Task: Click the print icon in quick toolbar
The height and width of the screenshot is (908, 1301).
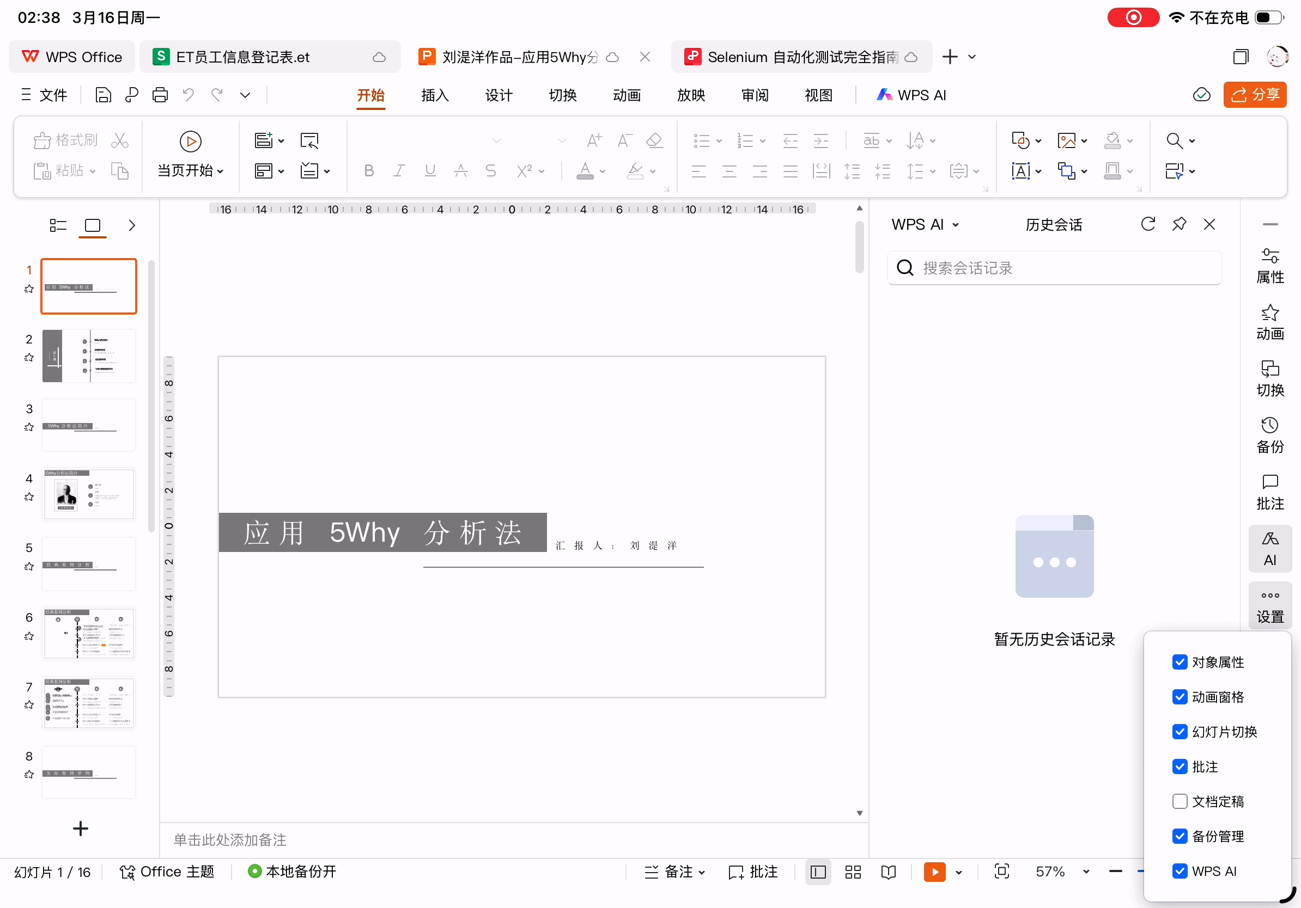Action: pos(160,95)
